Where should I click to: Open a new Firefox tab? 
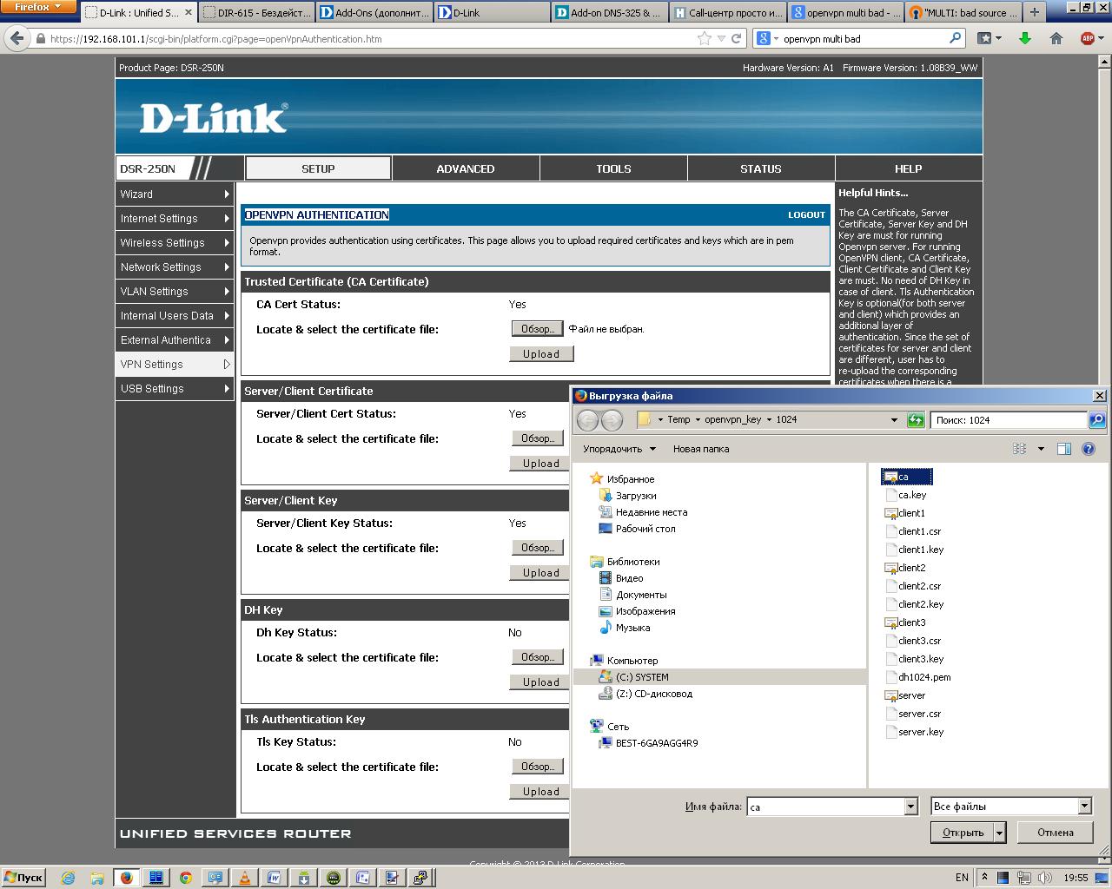point(1034,12)
